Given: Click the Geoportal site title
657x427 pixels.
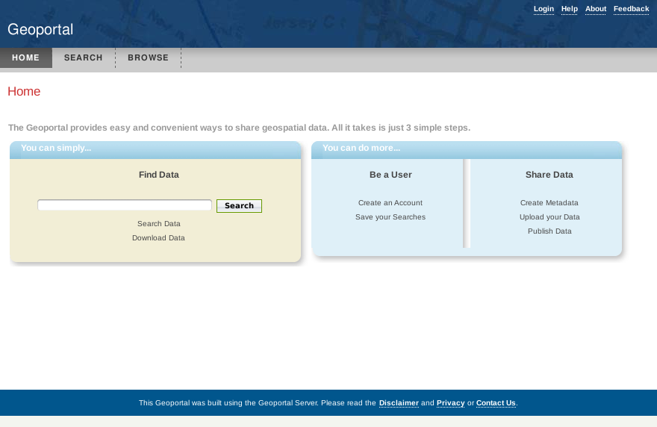Looking at the screenshot, I should [40, 30].
